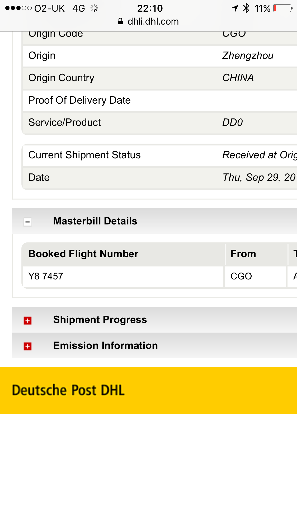The image size is (297, 529).
Task: Tap the battery indicator icon
Action: coord(283,8)
